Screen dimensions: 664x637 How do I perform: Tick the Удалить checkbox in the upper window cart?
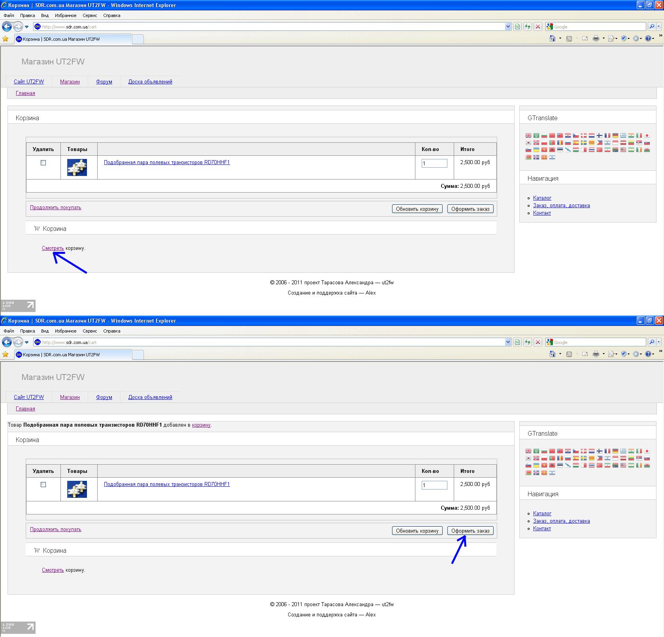click(x=43, y=163)
